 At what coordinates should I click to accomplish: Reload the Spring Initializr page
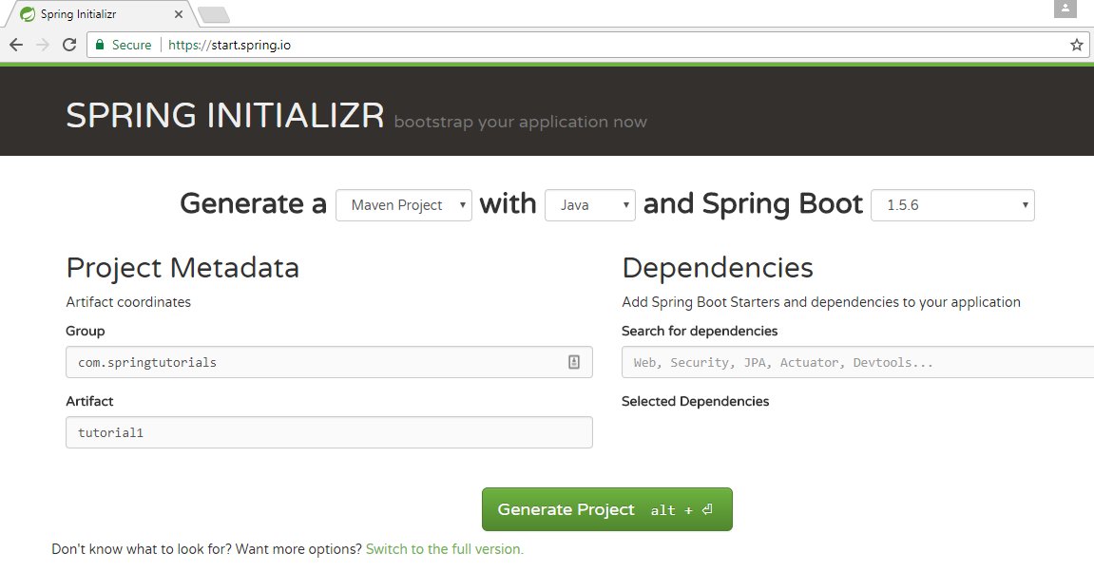point(69,45)
